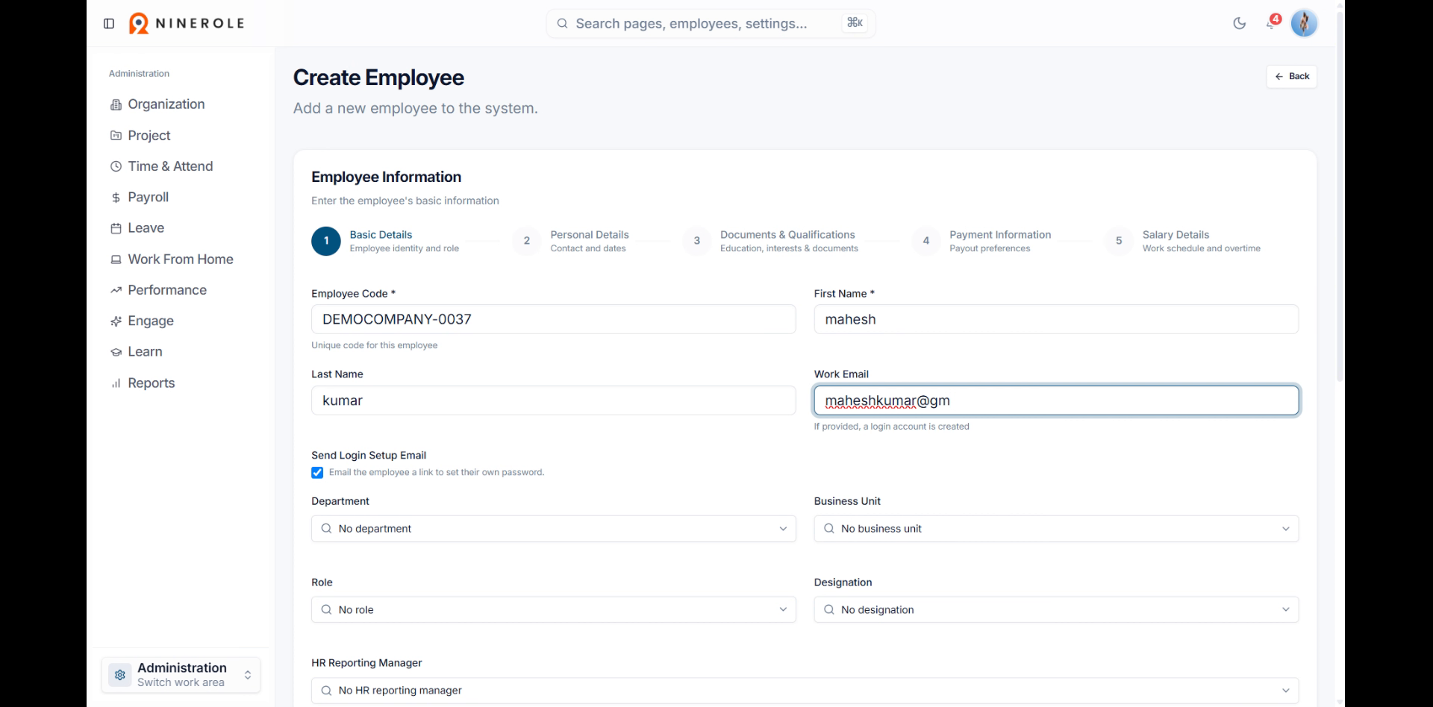
Task: Expand the HR Reporting Manager dropdown
Action: pos(805,691)
